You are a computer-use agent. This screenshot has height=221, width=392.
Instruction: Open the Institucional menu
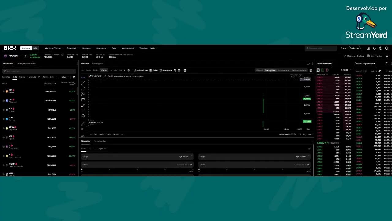coord(129,48)
